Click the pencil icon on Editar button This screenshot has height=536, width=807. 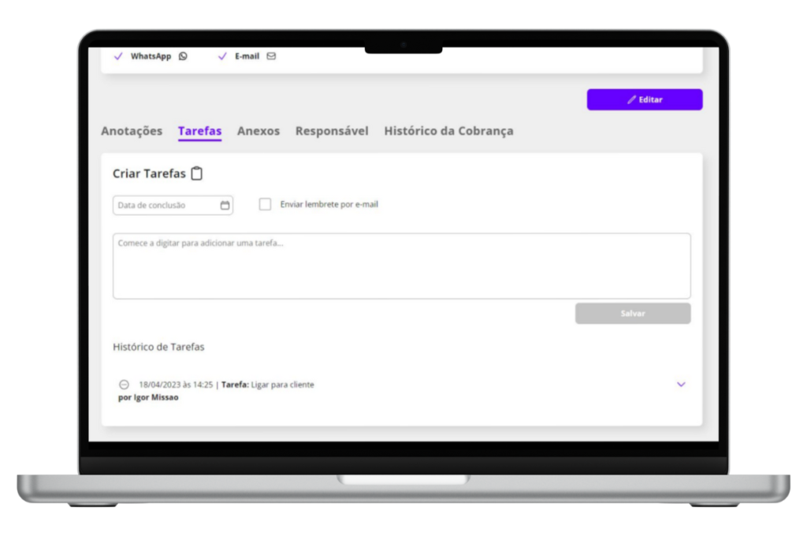(x=631, y=100)
